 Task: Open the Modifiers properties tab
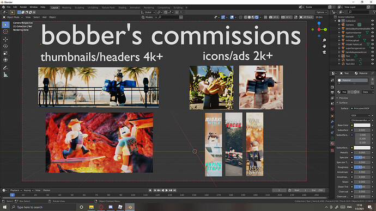coord(332,121)
